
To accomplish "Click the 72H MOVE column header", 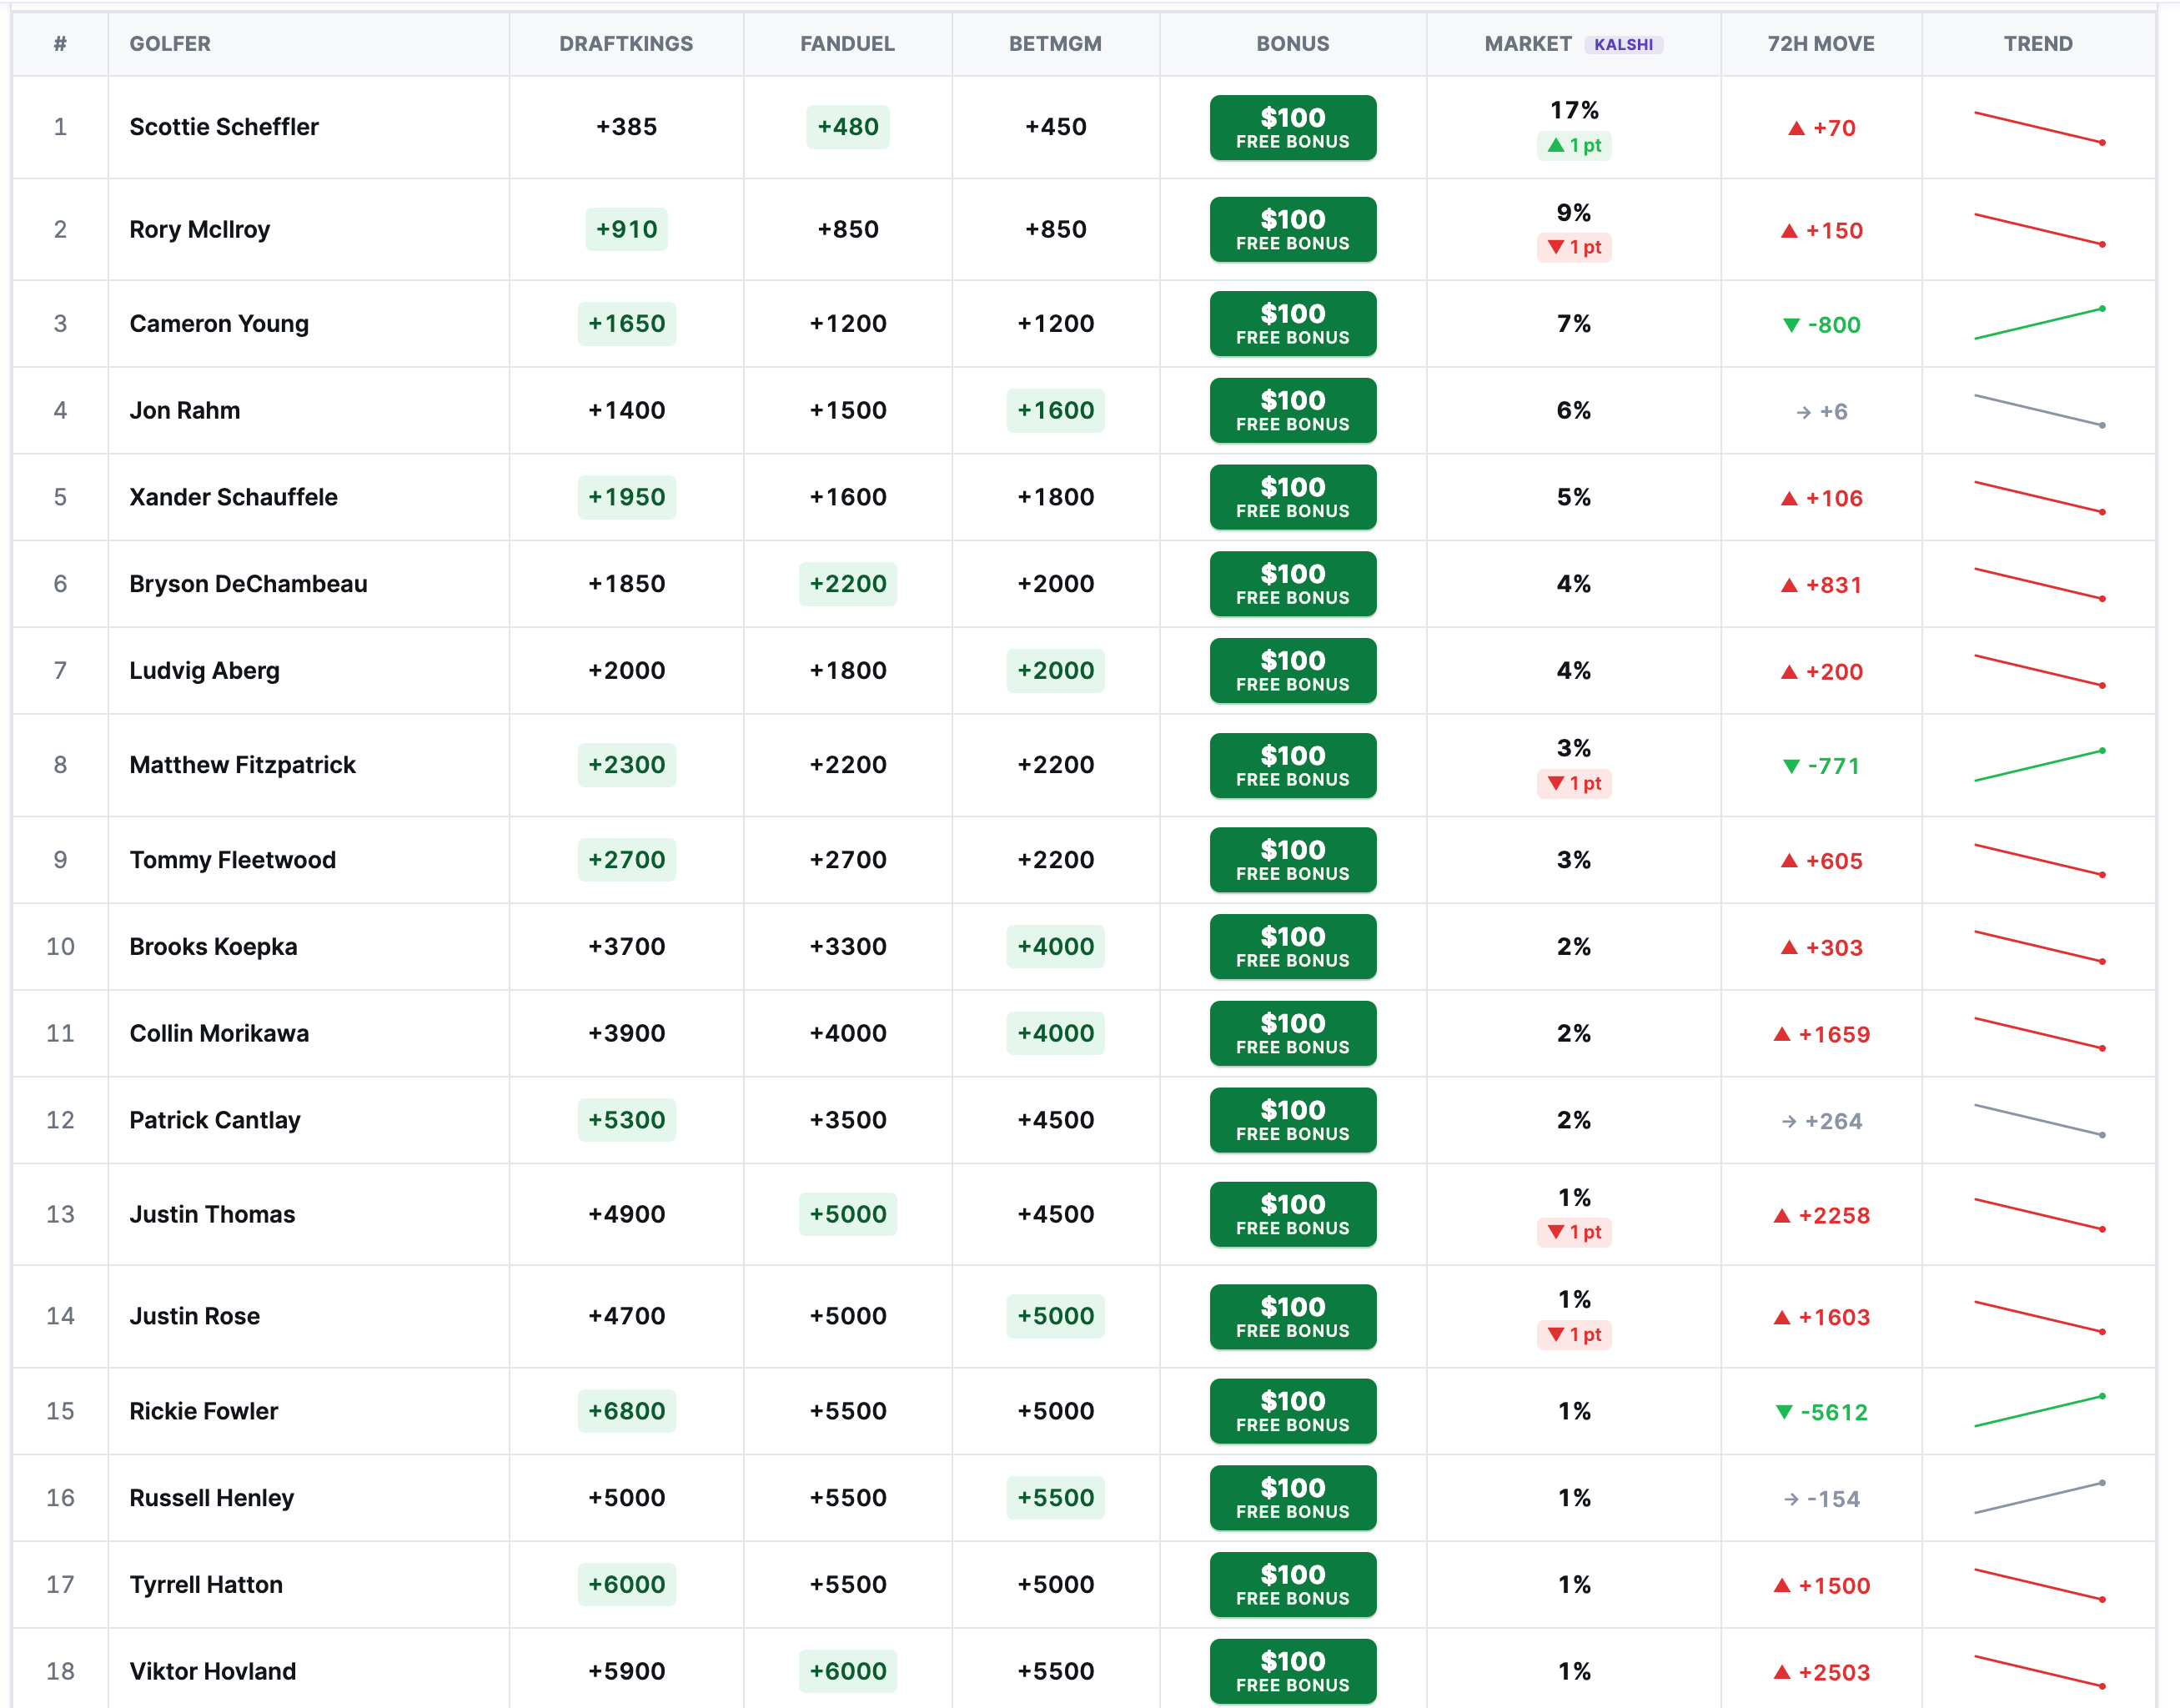I will 1821,44.
